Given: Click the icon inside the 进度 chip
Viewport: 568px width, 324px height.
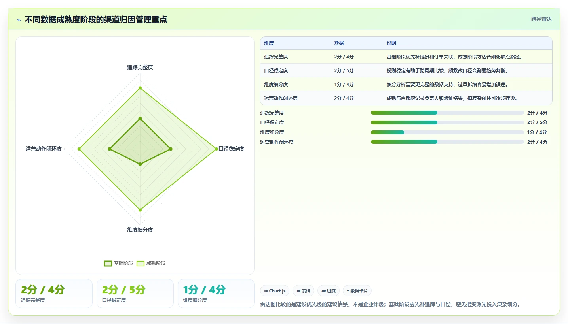Looking at the screenshot, I should [323, 291].
